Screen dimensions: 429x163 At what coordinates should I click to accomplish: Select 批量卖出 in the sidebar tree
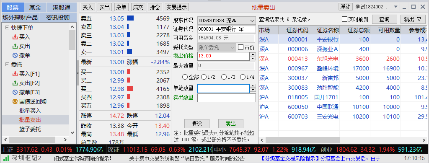(30, 120)
